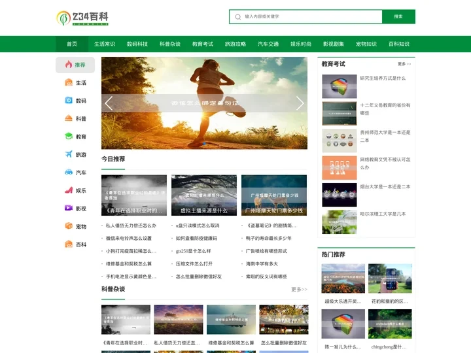Open 索取的反义词有哪些 list item
Screen dimensions: 471x353
point(266,277)
